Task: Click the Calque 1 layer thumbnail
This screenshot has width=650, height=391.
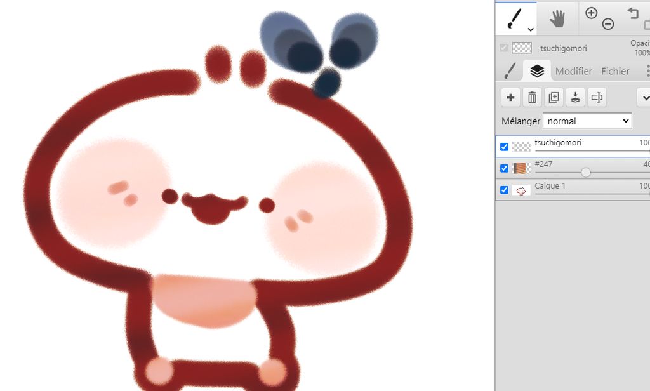Action: click(x=521, y=190)
